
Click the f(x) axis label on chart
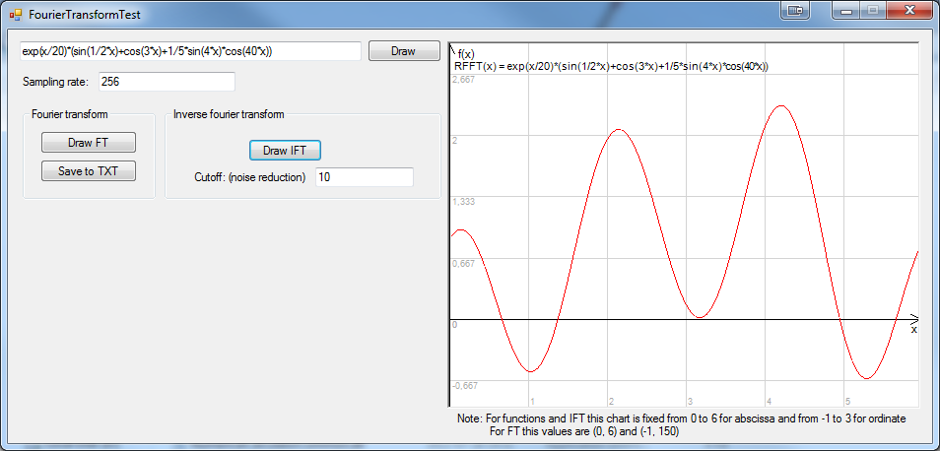click(467, 54)
